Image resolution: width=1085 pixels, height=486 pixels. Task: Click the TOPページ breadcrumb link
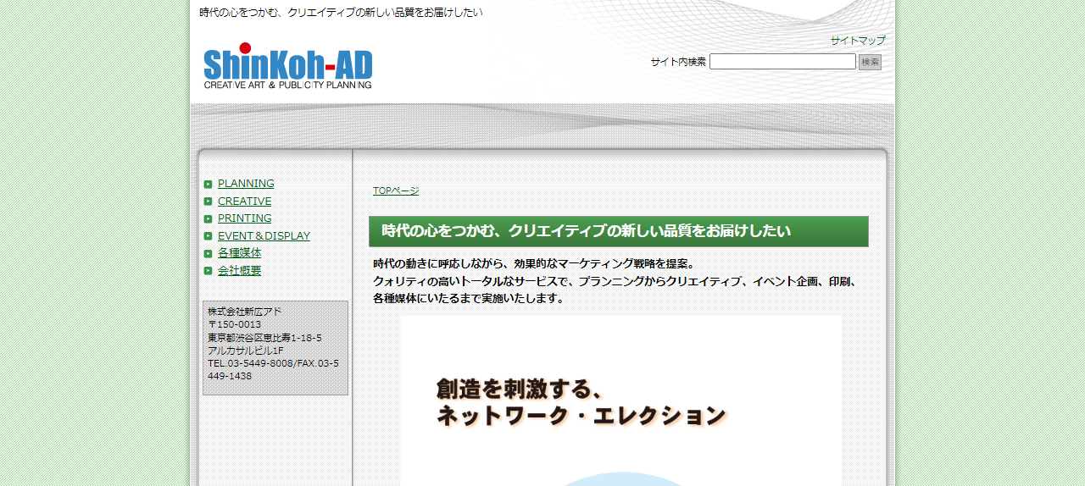[x=396, y=191]
